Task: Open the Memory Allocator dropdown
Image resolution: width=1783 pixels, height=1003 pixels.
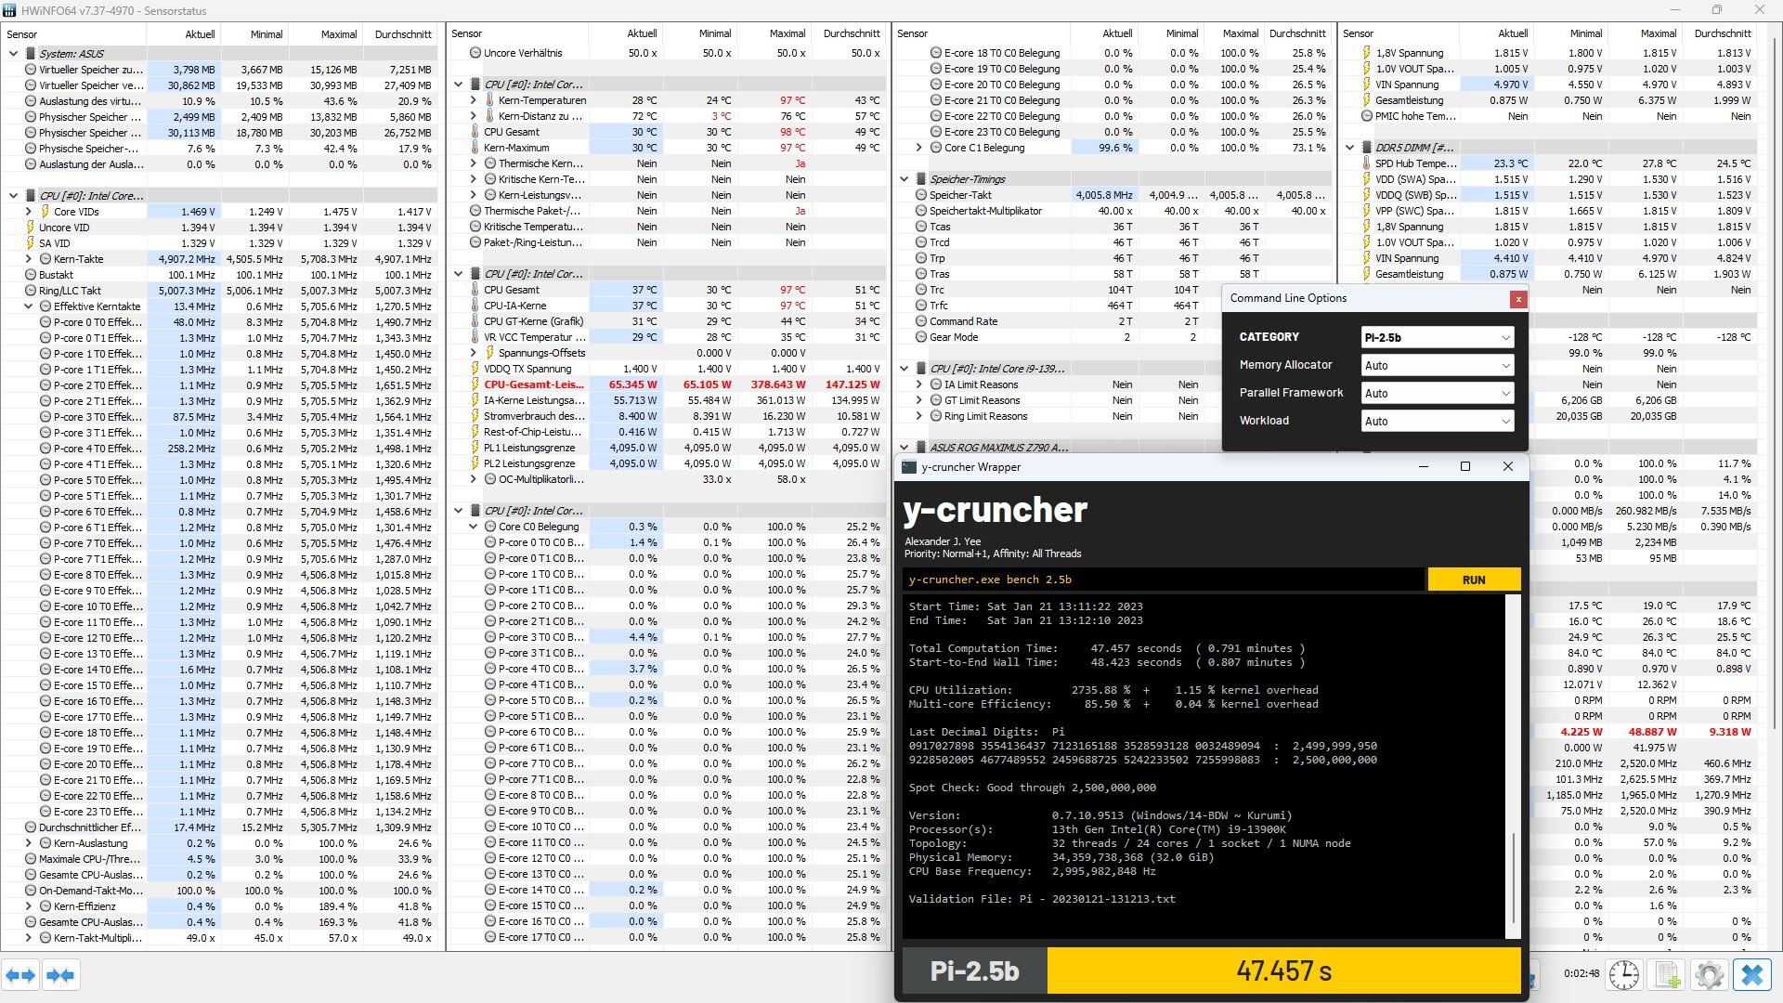Action: point(1437,365)
